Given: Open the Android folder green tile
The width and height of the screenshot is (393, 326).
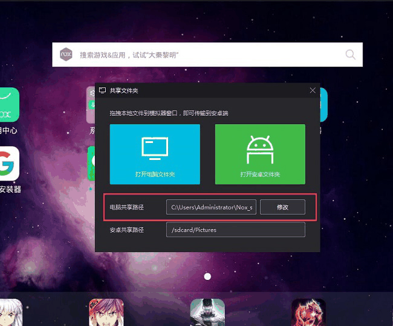Looking at the screenshot, I should tap(260, 154).
